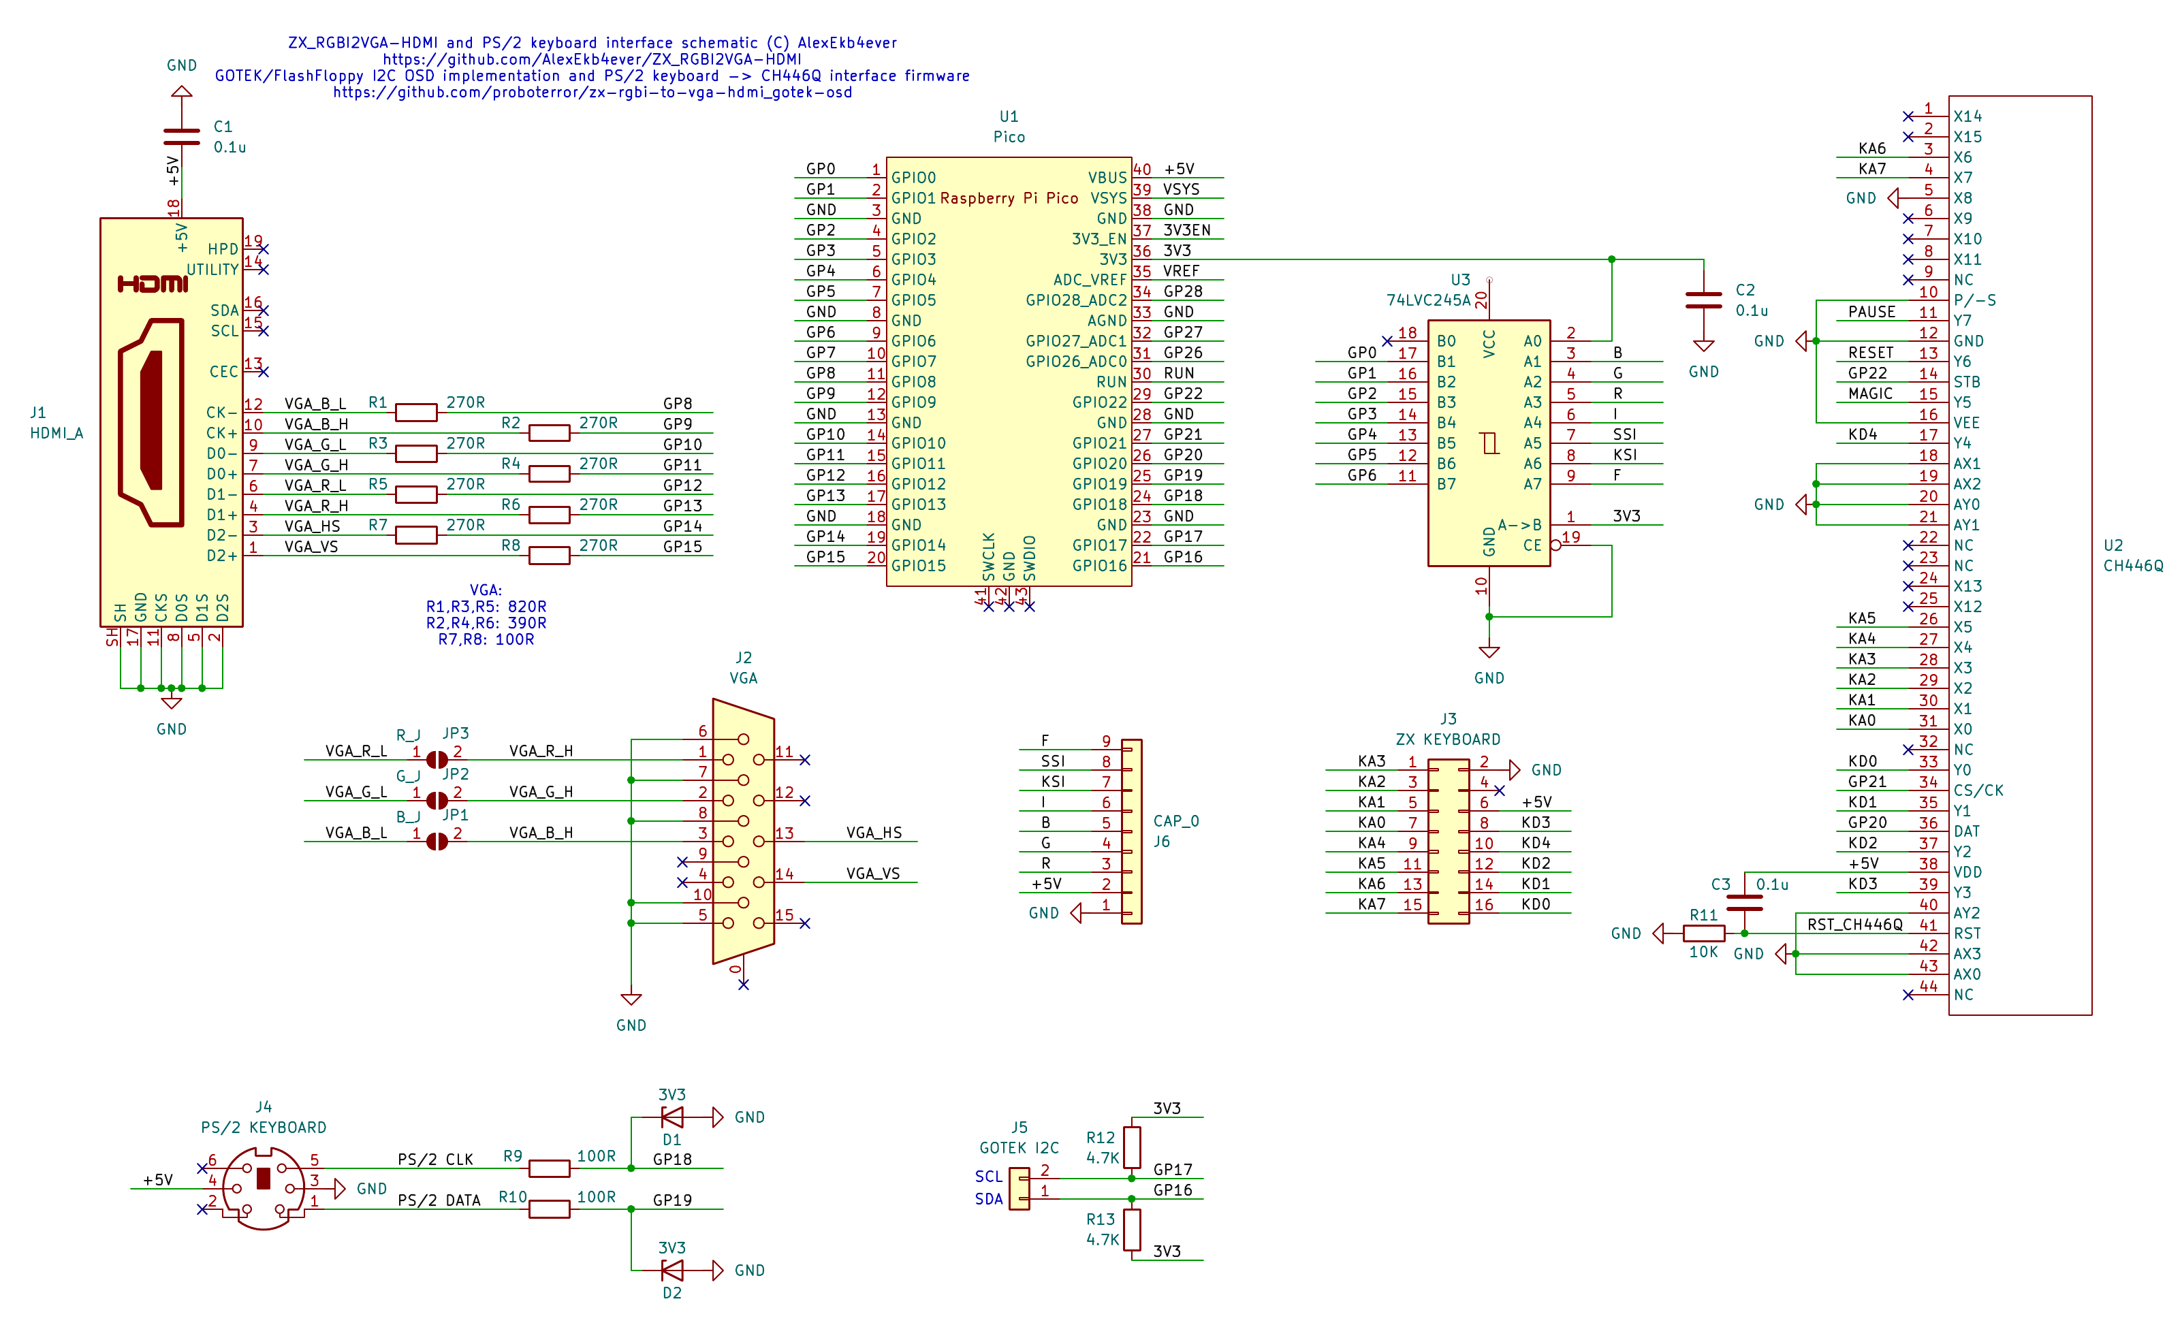Screen dimensions: 2182x1342
Task: Click the "74LVC245A" part label
Action: click(1428, 300)
